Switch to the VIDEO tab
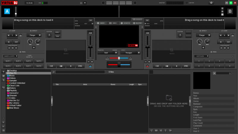238x134 pixels. [113, 23]
